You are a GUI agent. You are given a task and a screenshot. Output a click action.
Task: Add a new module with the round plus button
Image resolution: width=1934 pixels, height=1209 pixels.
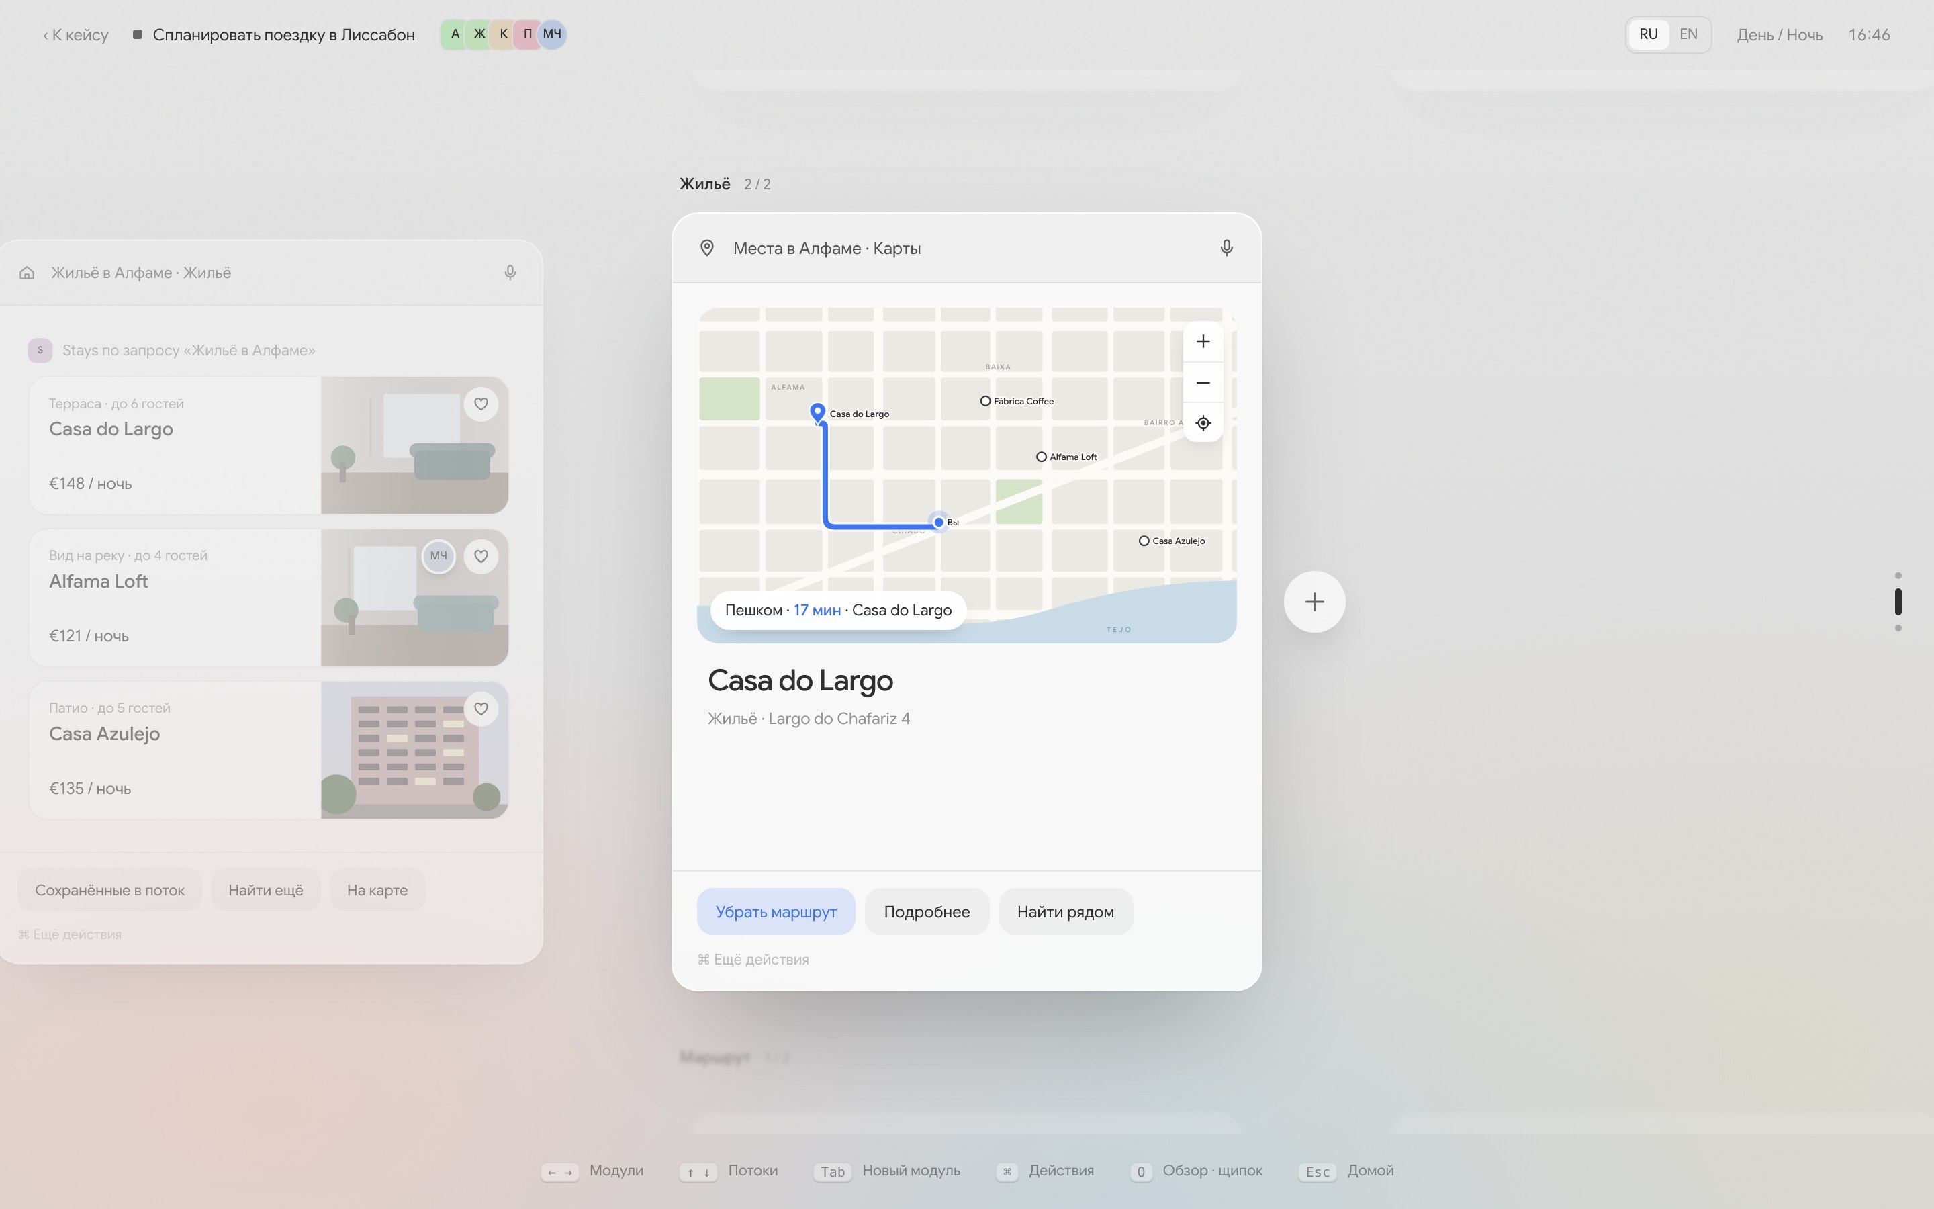point(1315,602)
